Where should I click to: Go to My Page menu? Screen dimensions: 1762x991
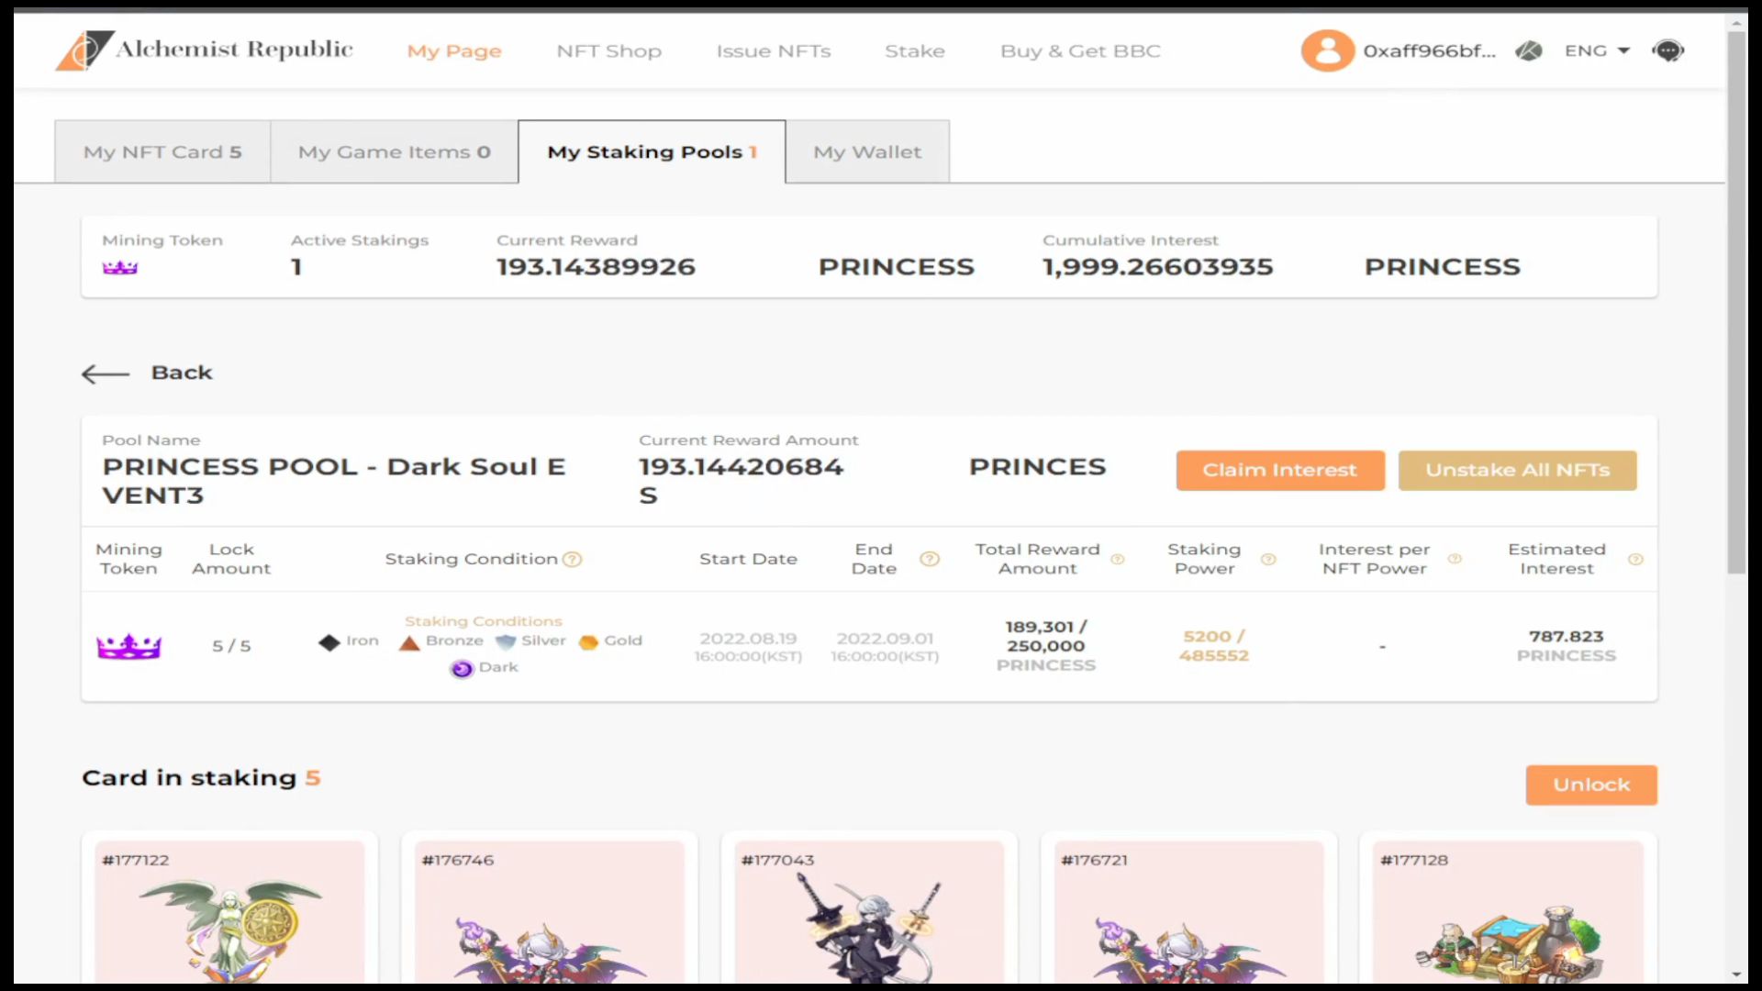[454, 51]
